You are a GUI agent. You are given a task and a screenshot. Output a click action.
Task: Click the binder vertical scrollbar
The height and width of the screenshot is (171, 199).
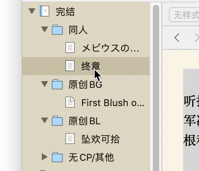point(156,87)
